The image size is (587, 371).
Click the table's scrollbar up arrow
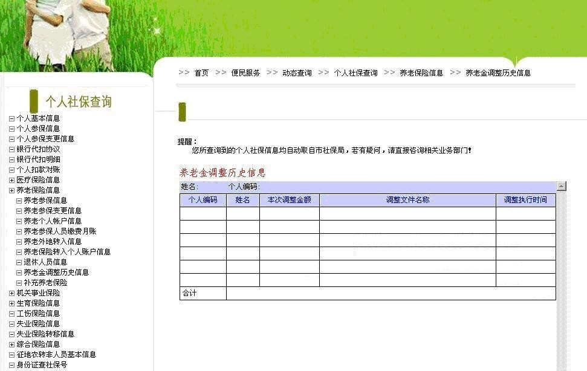click(562, 187)
